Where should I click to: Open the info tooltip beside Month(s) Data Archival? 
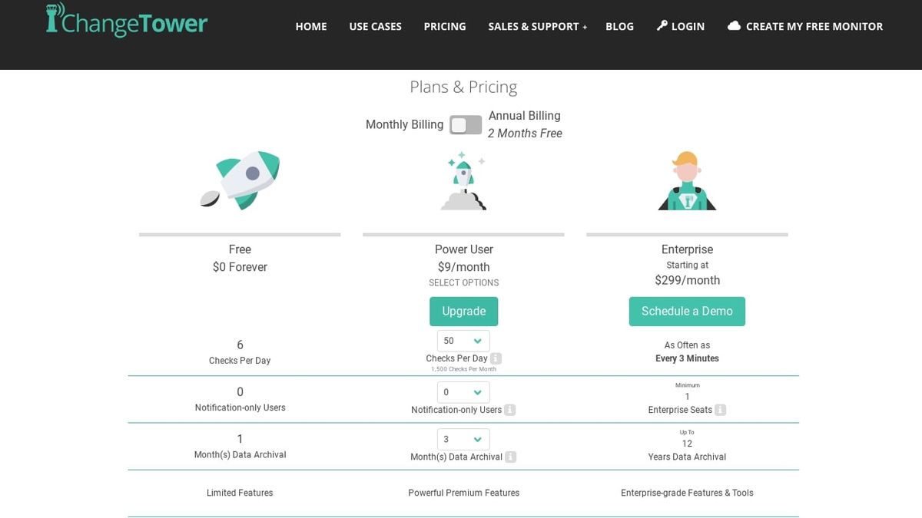pyautogui.click(x=510, y=457)
